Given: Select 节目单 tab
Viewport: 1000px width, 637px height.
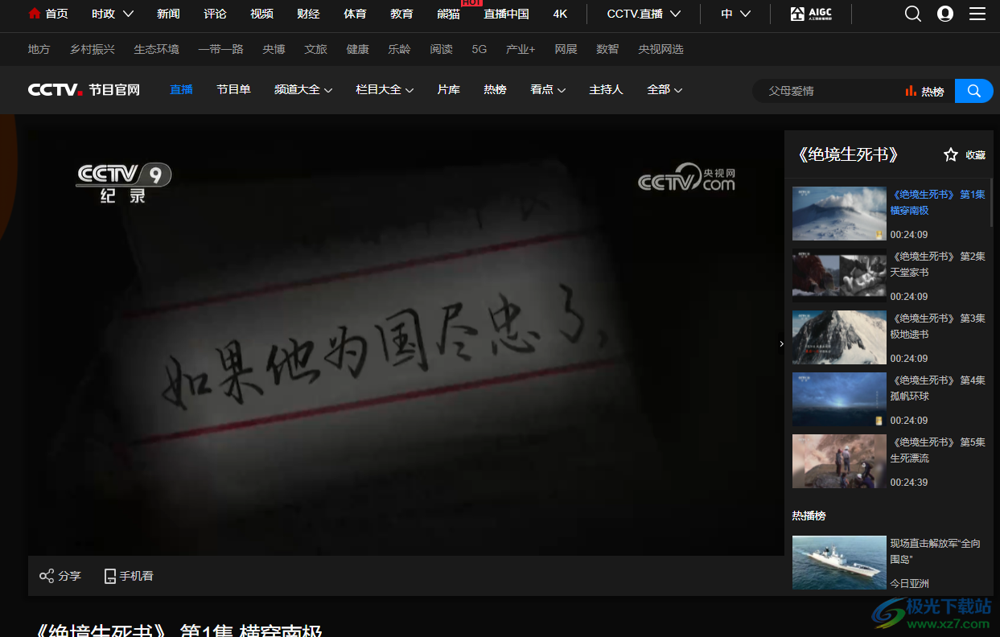Looking at the screenshot, I should [x=233, y=90].
